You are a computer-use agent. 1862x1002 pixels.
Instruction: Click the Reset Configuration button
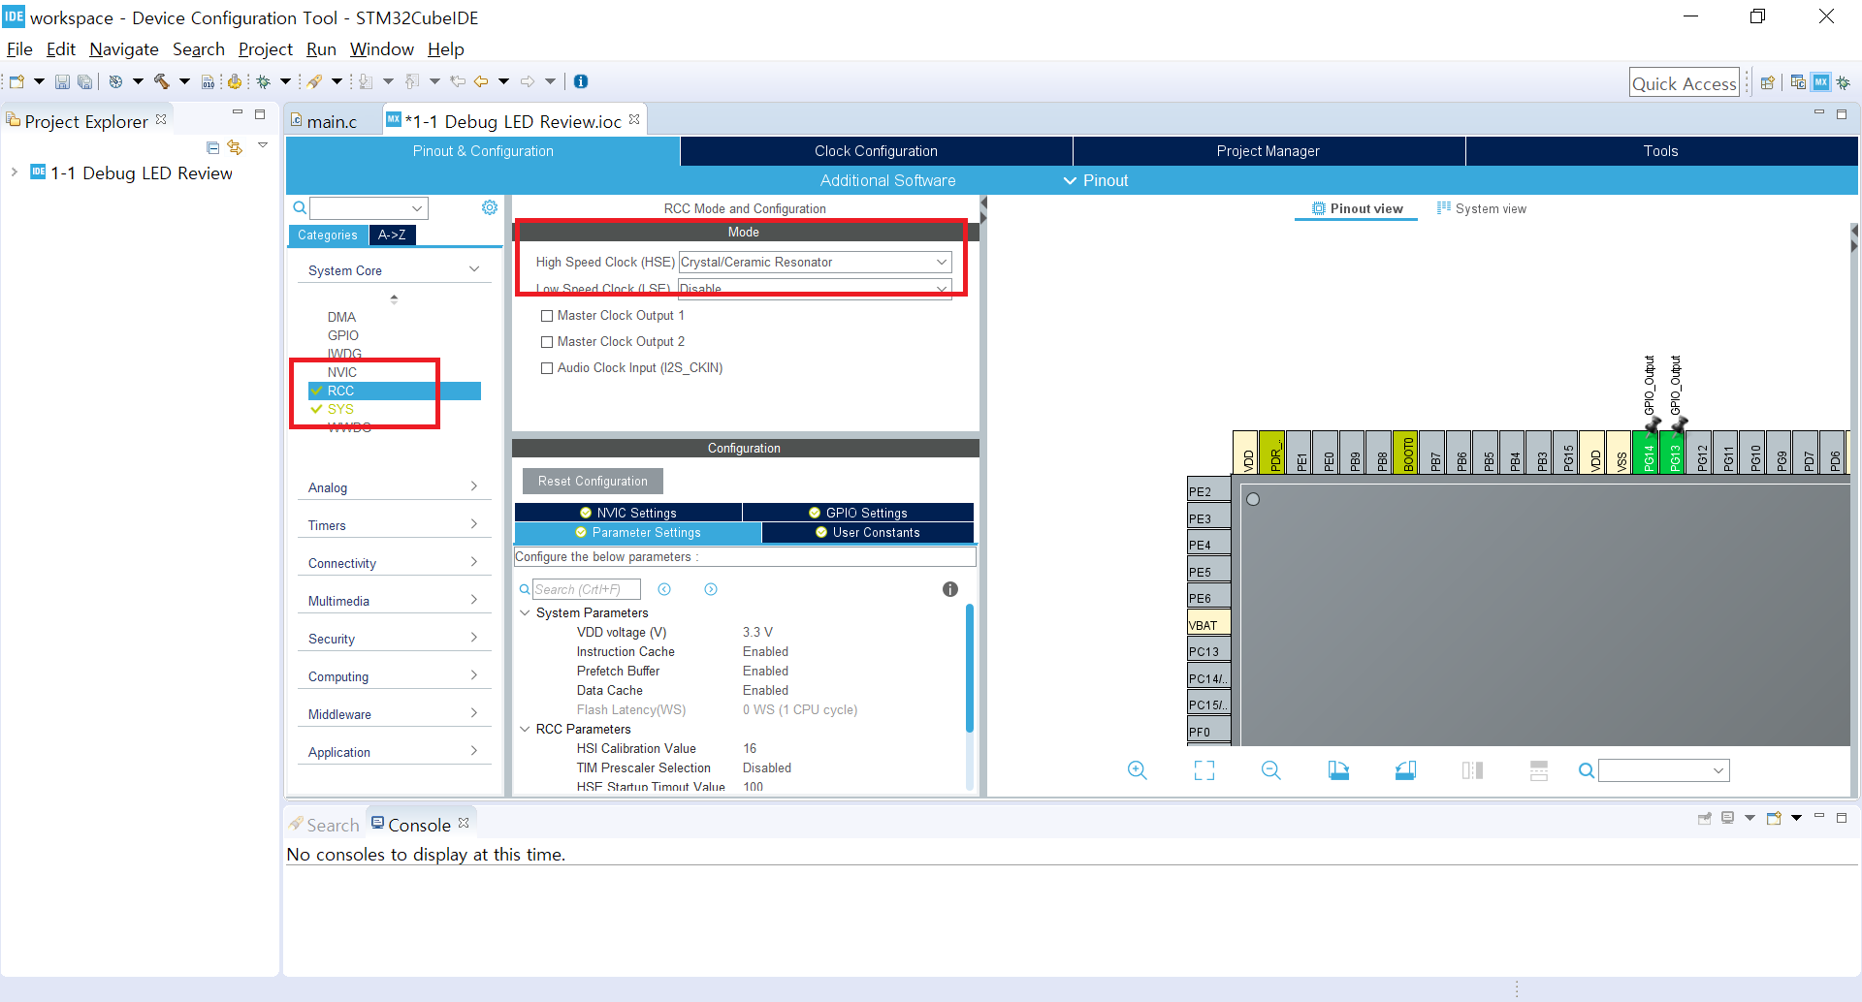[x=593, y=482]
